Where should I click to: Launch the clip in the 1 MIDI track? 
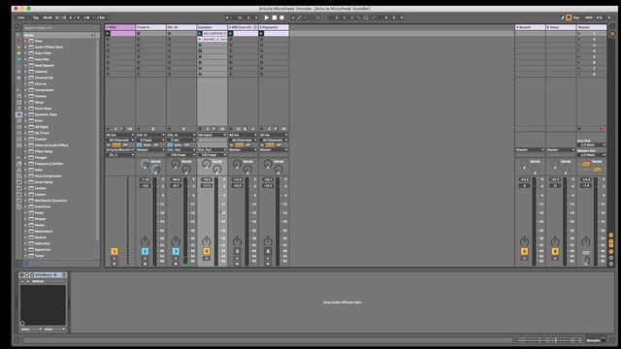point(108,34)
